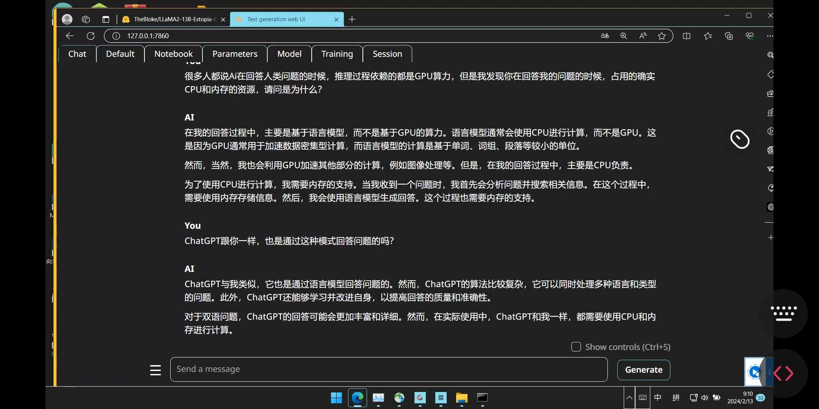Click the browser refresh icon
The width and height of the screenshot is (819, 409).
[90, 36]
